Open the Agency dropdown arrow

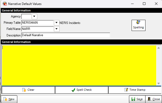point(34,16)
